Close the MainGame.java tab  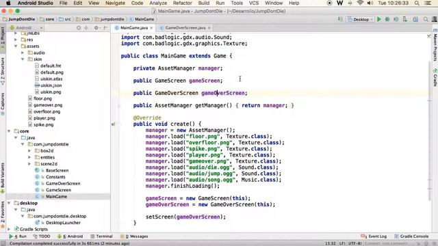151,28
